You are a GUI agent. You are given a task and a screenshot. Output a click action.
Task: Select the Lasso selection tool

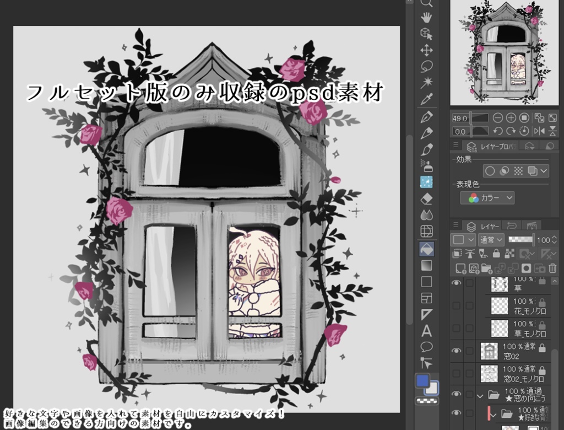427,66
